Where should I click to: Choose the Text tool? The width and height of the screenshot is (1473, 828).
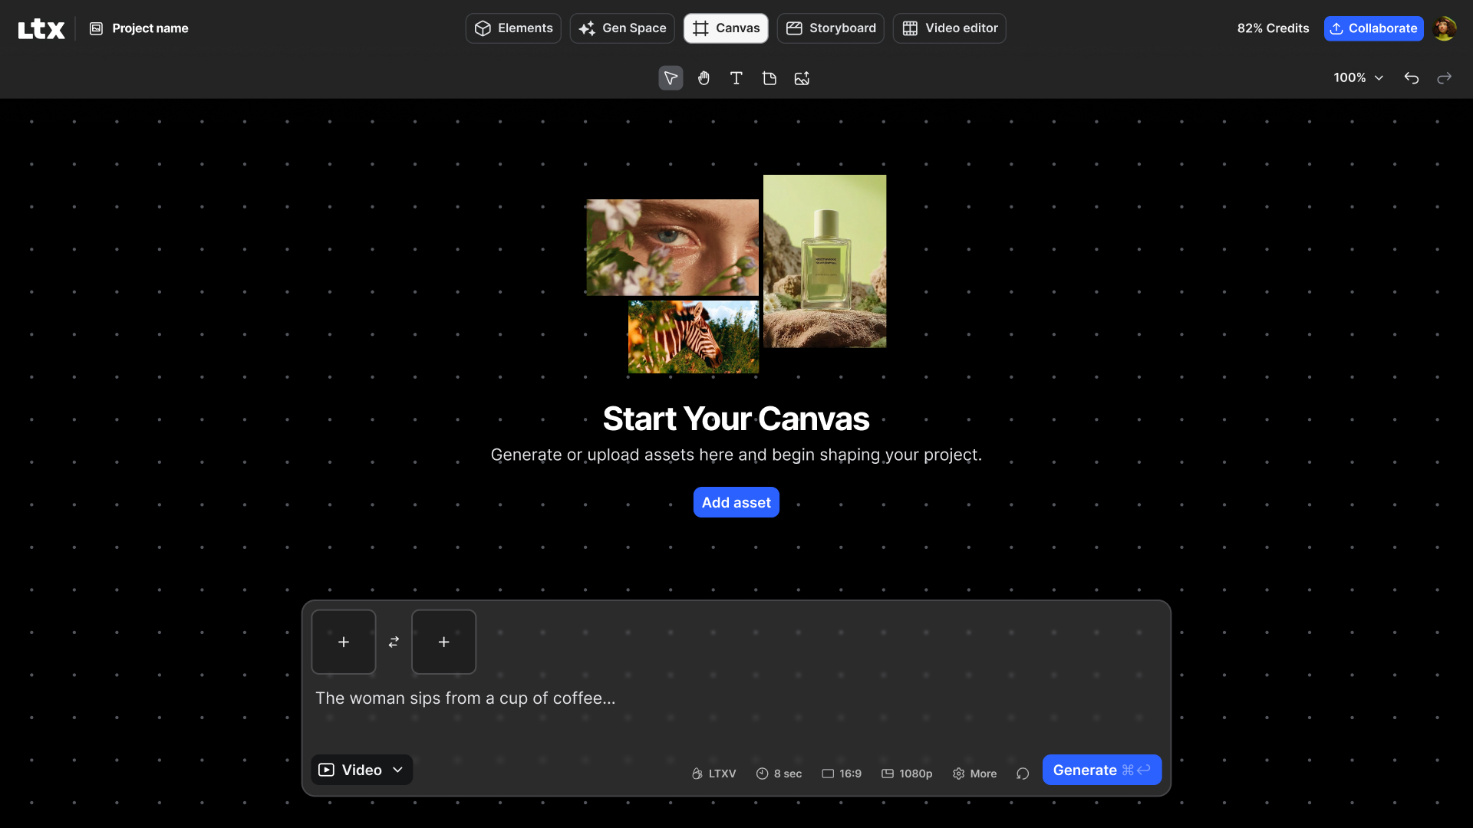(736, 78)
